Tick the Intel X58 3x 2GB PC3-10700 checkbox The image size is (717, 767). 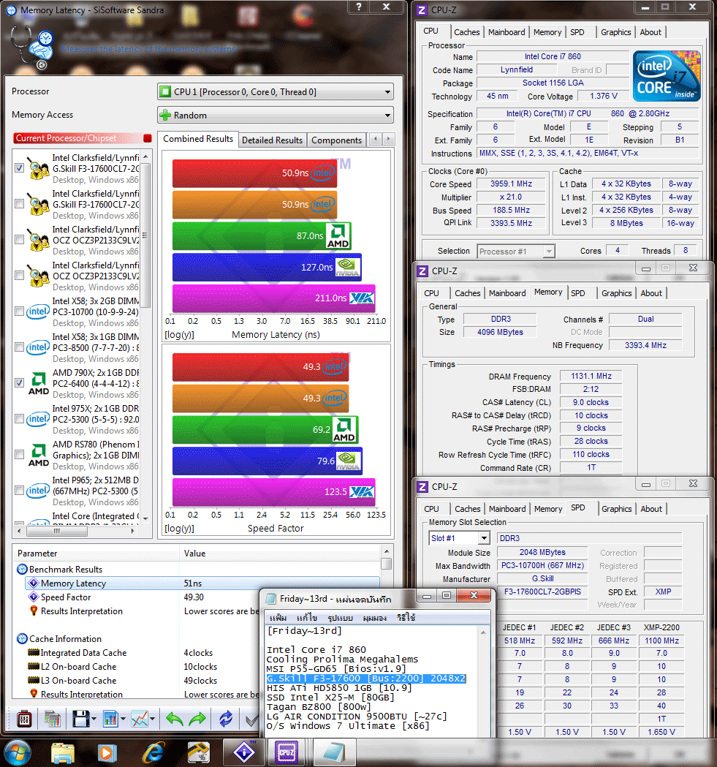19,311
